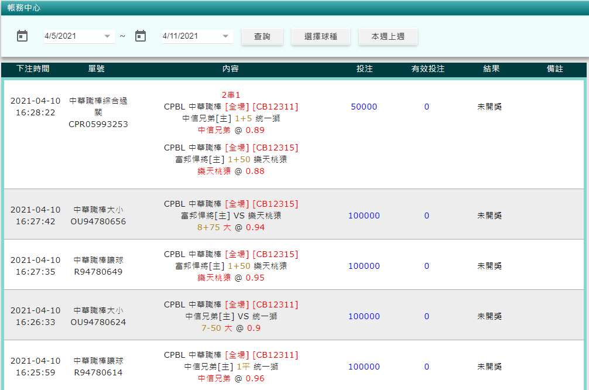Click 中信兄弟 @ 0.96 pick

click(231, 379)
